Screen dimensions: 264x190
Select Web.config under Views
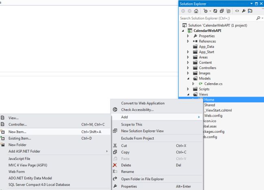coord(213,116)
